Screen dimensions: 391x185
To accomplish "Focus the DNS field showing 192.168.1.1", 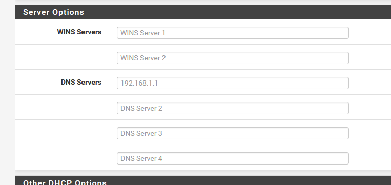I will click(233, 83).
